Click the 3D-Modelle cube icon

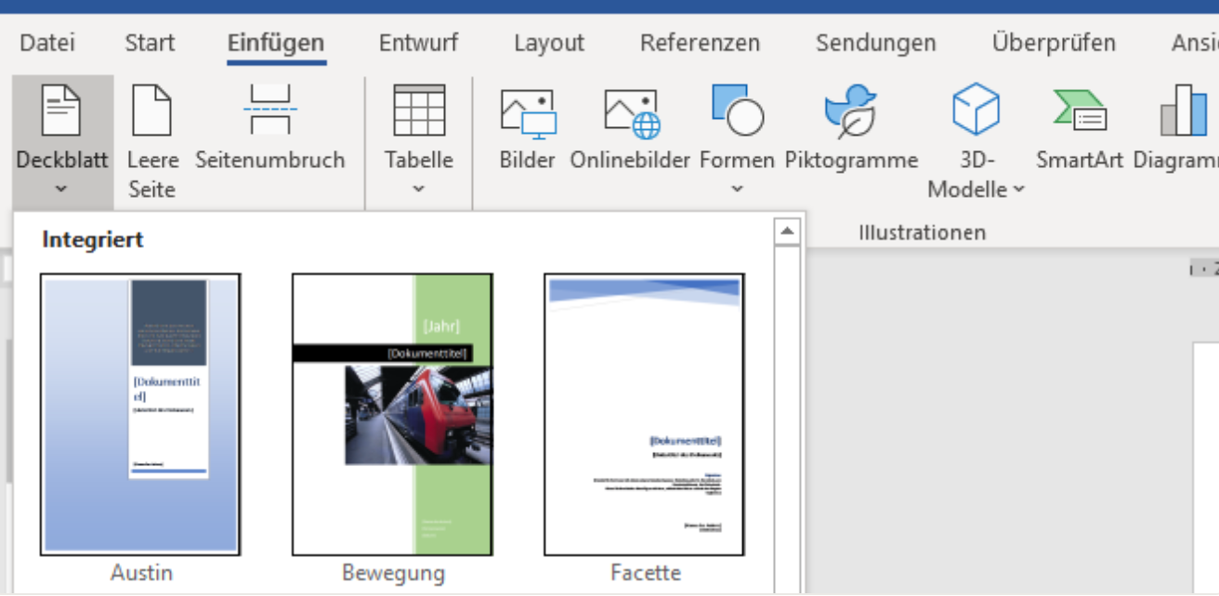[x=976, y=109]
